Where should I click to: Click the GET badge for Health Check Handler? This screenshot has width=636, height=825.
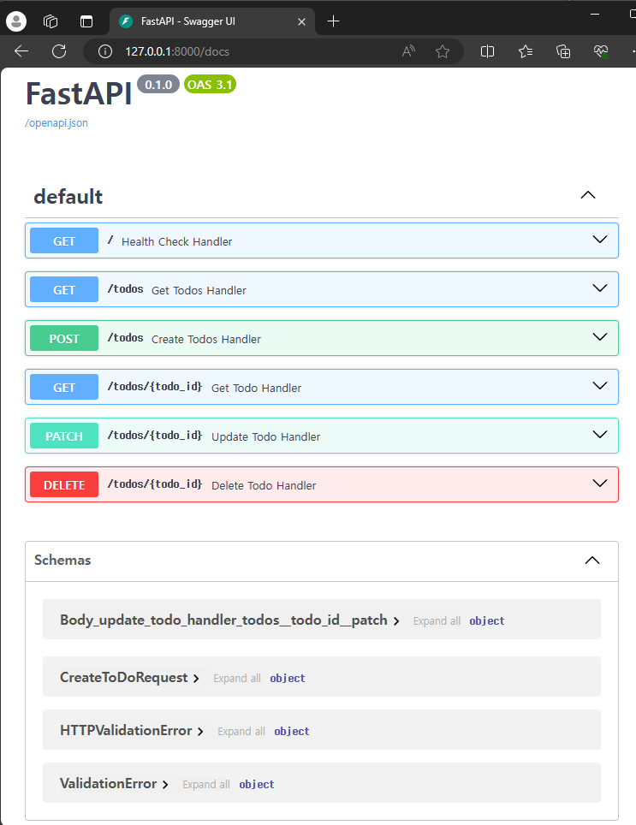click(64, 240)
